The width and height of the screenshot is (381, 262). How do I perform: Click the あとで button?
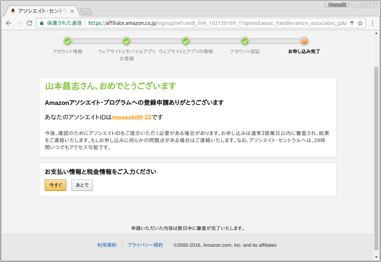82,185
